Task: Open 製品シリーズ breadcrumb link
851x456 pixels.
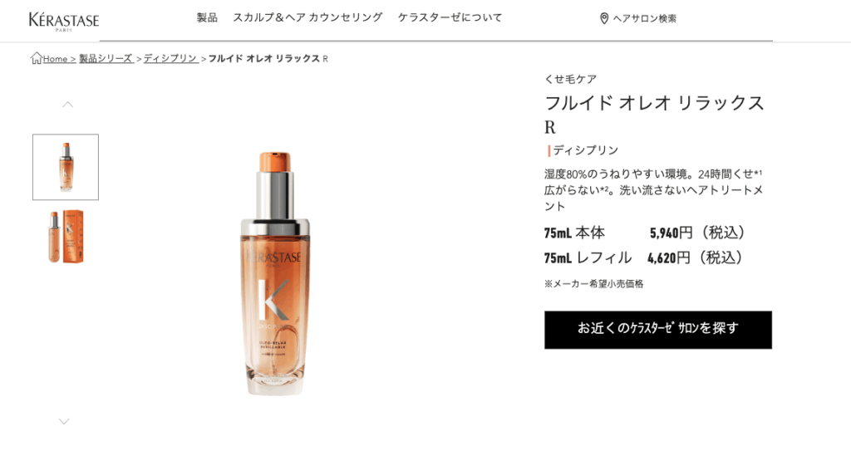Action: [x=106, y=58]
